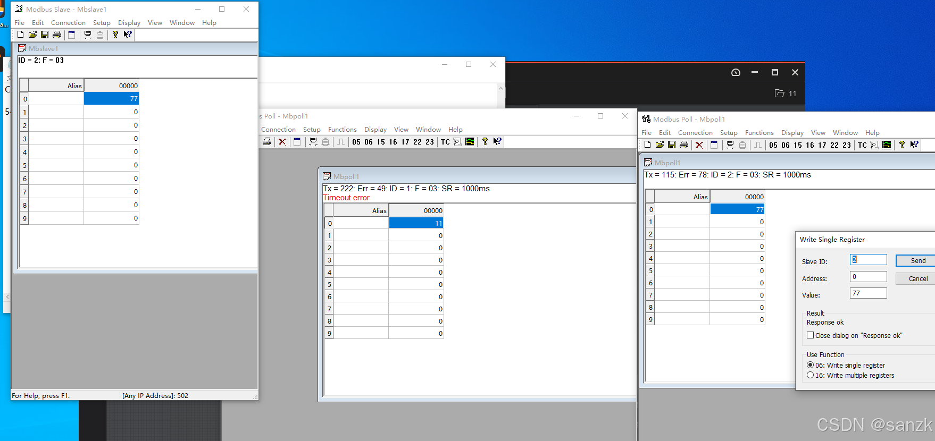
Task: Open Connection menu in Modbus Slave window
Action: [x=68, y=23]
